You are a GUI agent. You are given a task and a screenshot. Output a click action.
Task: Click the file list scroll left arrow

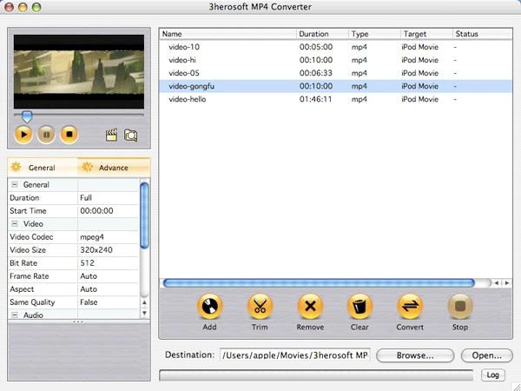[x=497, y=283]
